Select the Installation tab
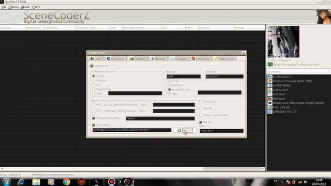This screenshot has height=186, width=331. coord(137,58)
